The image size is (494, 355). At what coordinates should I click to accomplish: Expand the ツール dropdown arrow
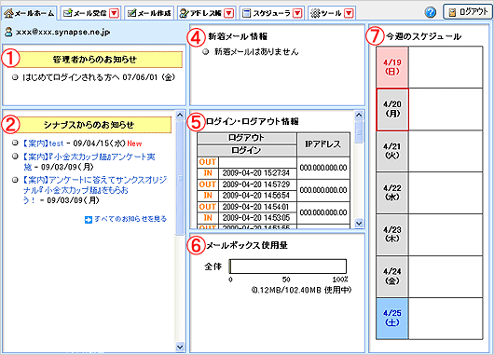pos(349,13)
